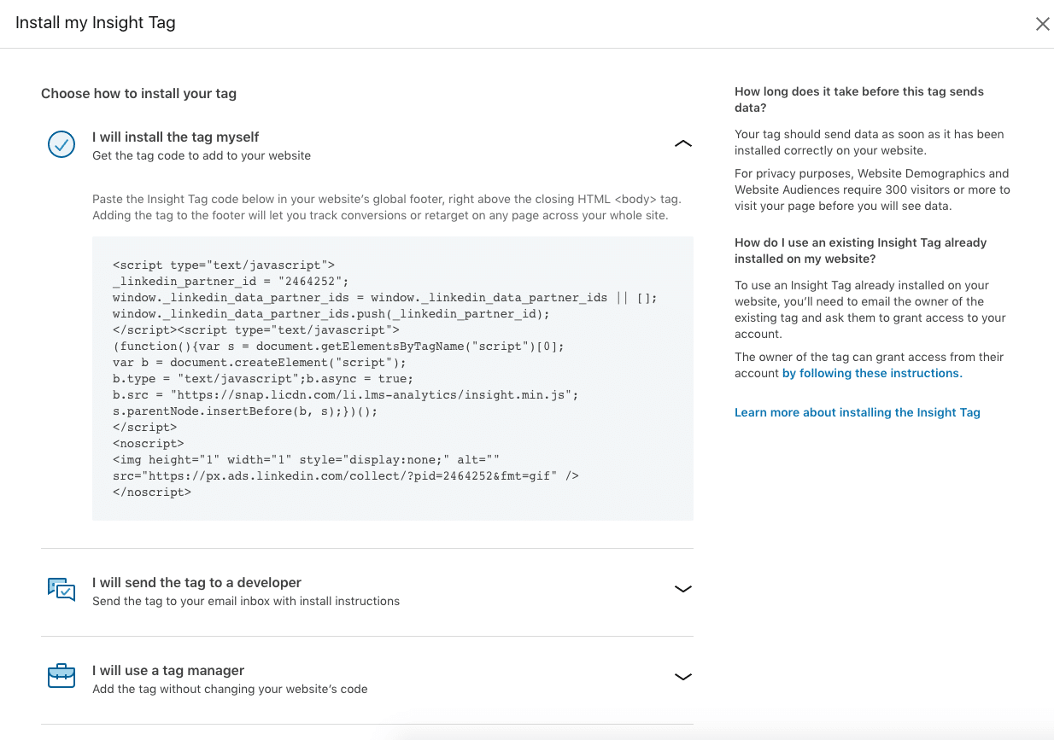Click "Send the tag to your email inbox" description
This screenshot has height=740, width=1054.
246,601
